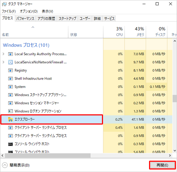Click the Task Manager title bar icon
Screen dimensions: 177x172
[4, 4]
